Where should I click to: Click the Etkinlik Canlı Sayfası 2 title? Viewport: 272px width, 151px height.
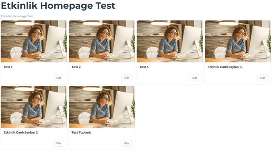pos(21,132)
